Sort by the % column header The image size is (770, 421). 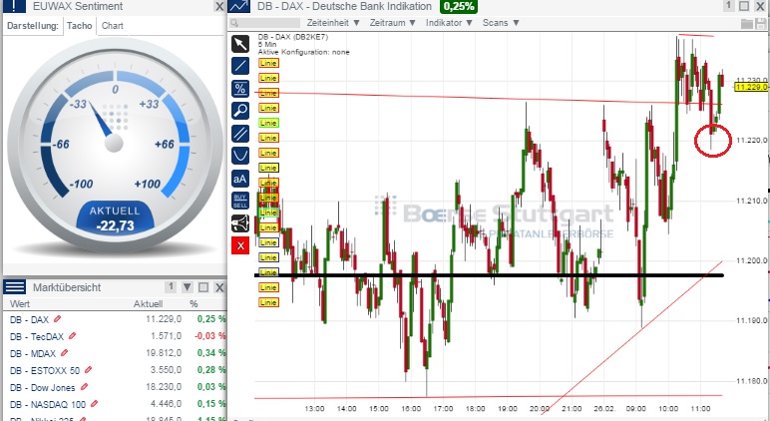(193, 303)
